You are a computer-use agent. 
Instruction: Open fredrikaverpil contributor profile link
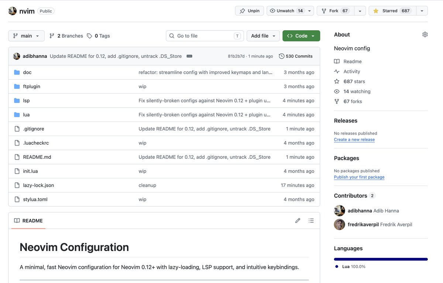click(380, 224)
